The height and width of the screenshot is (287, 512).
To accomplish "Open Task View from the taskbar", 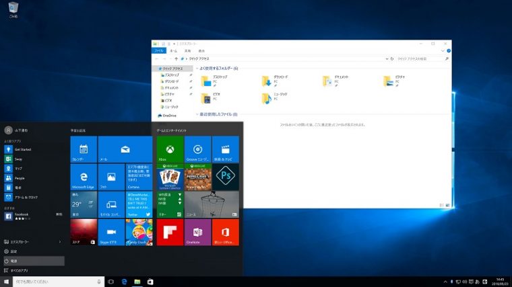I will click(x=110, y=282).
